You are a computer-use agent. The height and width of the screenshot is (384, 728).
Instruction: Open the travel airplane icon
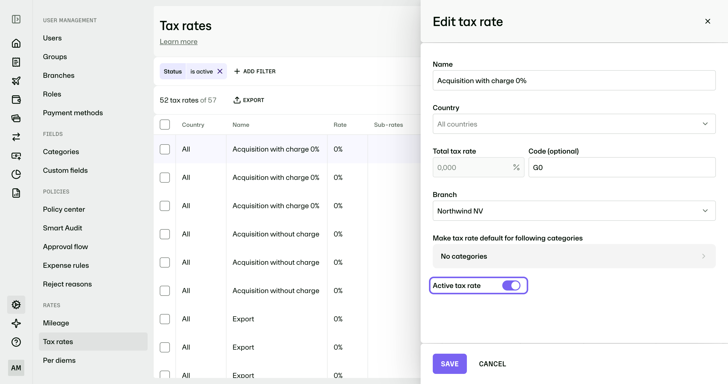(16, 81)
